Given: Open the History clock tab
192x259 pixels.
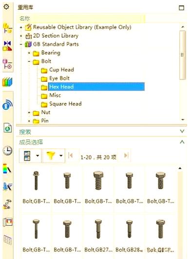Looking at the screenshot, I should pyautogui.click(x=7, y=150).
